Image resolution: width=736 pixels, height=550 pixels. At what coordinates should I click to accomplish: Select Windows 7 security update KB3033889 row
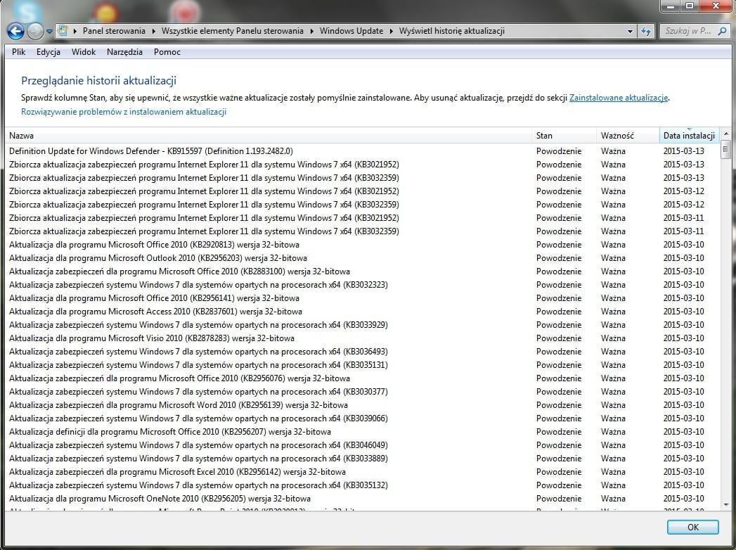click(x=361, y=459)
